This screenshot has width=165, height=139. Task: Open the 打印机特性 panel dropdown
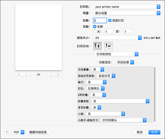click(117, 54)
